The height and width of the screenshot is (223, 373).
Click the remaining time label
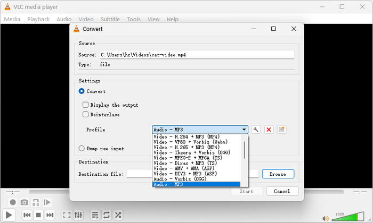360,192
